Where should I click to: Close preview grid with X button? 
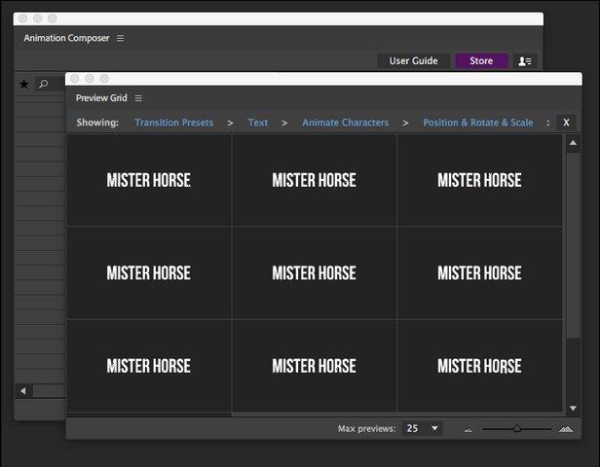[566, 123]
